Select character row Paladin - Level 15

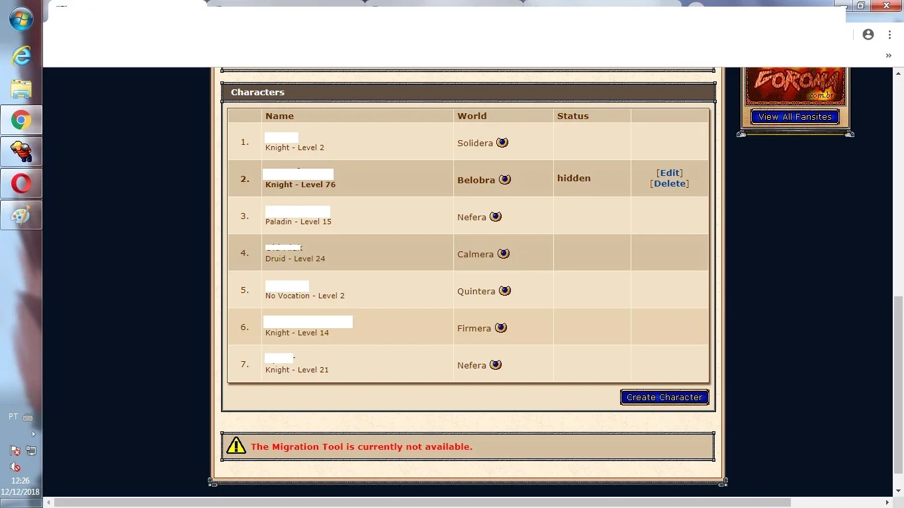point(469,216)
